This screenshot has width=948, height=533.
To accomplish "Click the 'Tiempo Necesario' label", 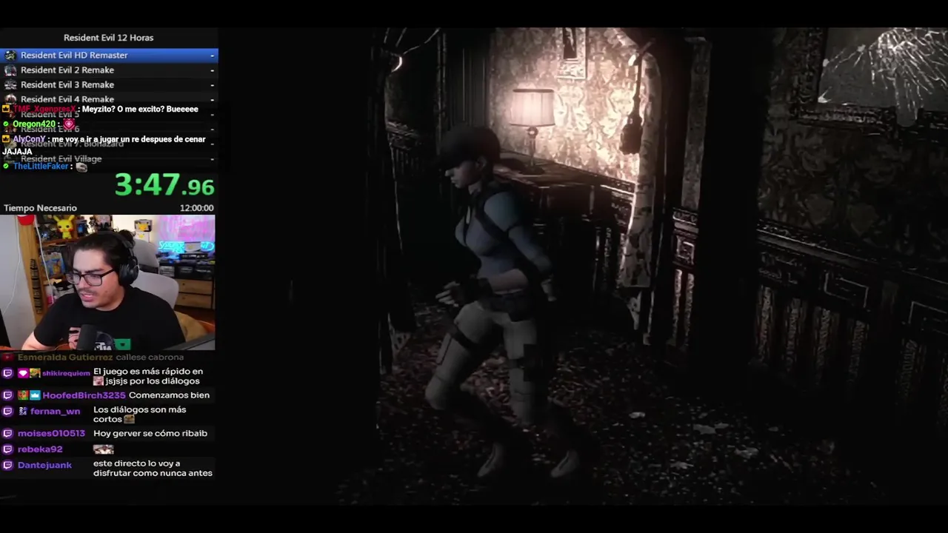I will [x=40, y=208].
